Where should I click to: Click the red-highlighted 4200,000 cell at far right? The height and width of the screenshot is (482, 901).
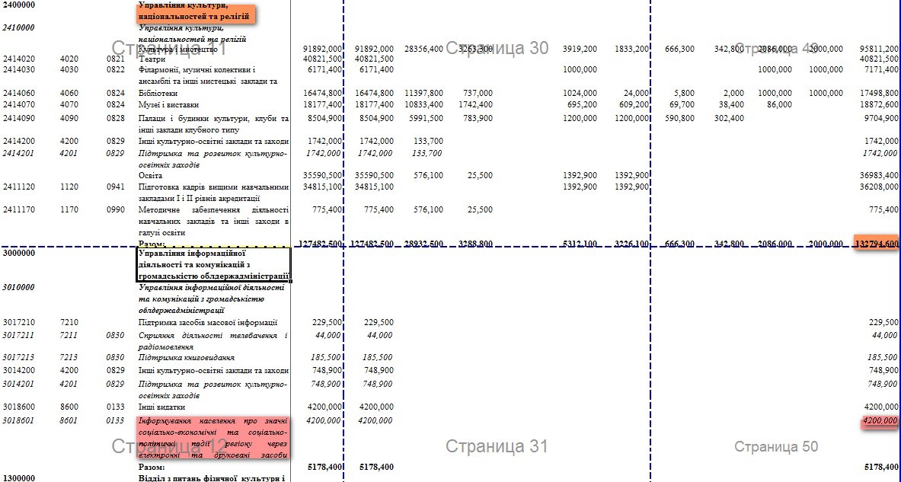pyautogui.click(x=880, y=421)
